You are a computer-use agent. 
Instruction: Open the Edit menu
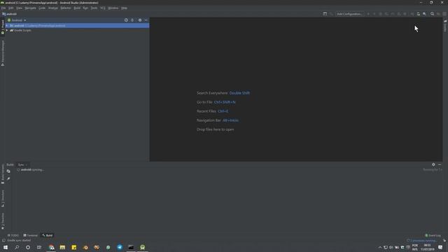tap(11, 8)
